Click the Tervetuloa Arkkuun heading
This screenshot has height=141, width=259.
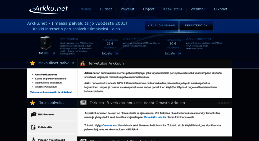106,63
